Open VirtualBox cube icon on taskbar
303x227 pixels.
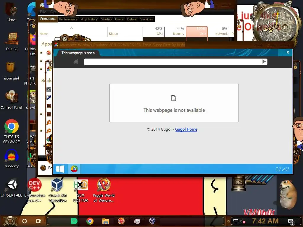[152, 221]
